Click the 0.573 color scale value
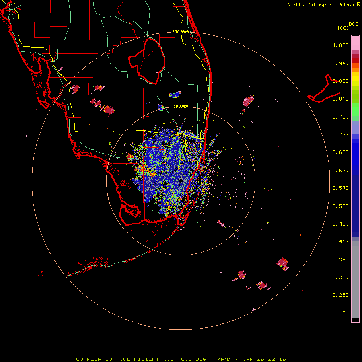Image resolution: width=362 pixels, height=362 pixels. pyautogui.click(x=341, y=188)
